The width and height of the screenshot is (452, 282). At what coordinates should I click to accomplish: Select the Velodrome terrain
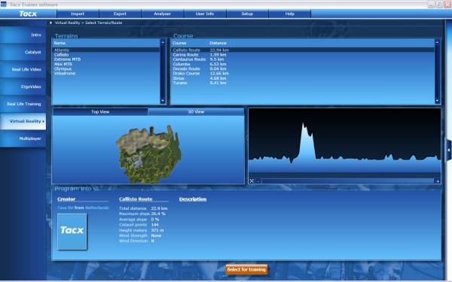click(x=65, y=74)
